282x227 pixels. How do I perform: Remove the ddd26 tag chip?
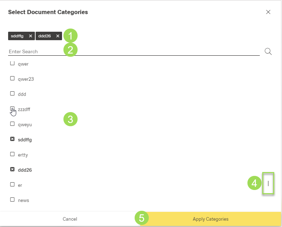point(58,36)
